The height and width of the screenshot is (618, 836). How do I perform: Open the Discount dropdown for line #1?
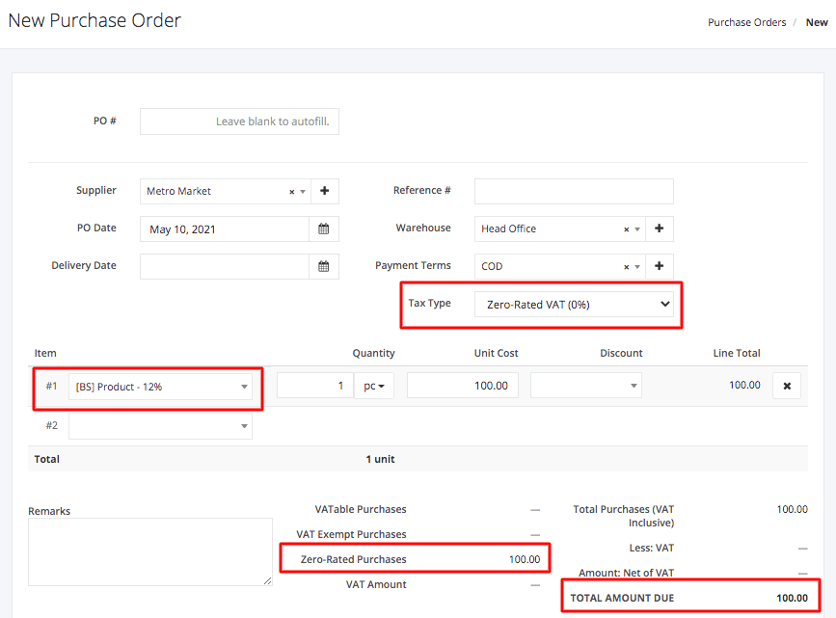(585, 385)
